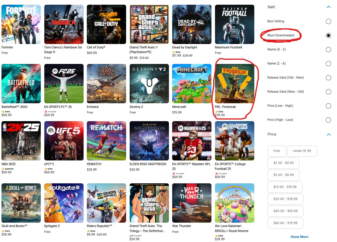Viewport: 337px width, 242px height.
Task: Open the Enlisted cover image
Action: [x=106, y=84]
